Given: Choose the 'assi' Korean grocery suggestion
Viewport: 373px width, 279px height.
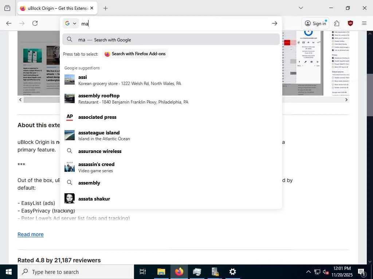Looking at the screenshot, I should tap(171, 80).
